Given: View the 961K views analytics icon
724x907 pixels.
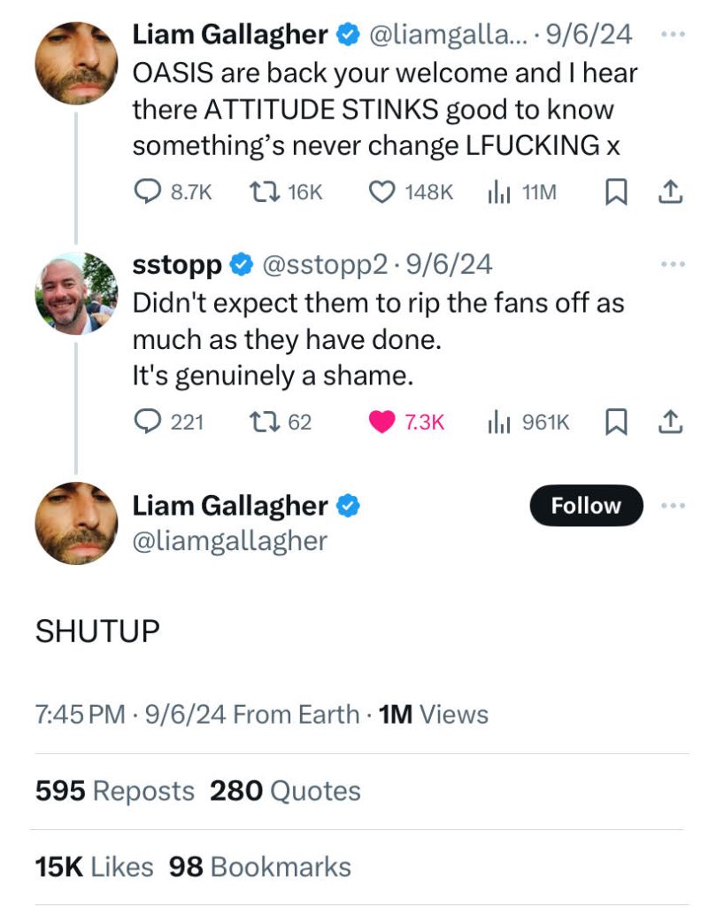Looking at the screenshot, I should (499, 422).
